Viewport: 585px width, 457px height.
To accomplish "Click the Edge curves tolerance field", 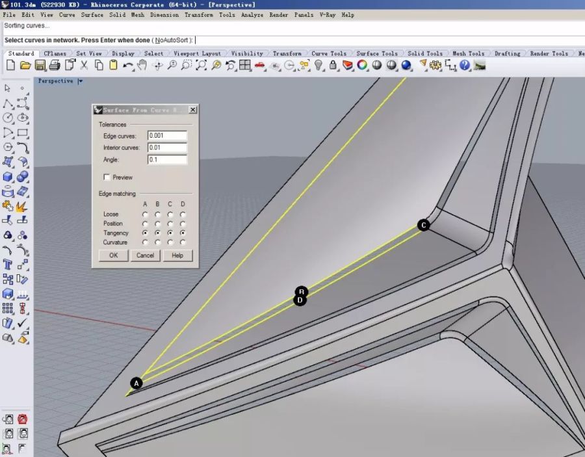I will (167, 136).
